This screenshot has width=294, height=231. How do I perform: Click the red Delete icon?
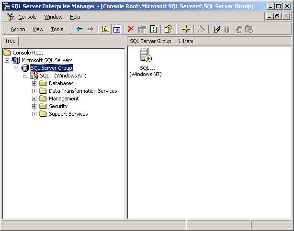coord(131,29)
